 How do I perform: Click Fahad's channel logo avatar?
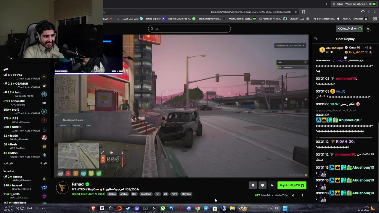coord(62,188)
